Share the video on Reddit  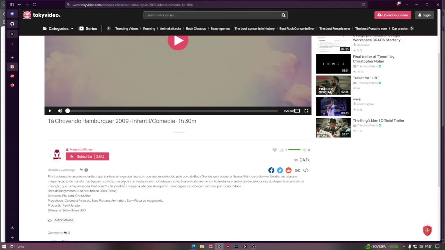tap(289, 170)
